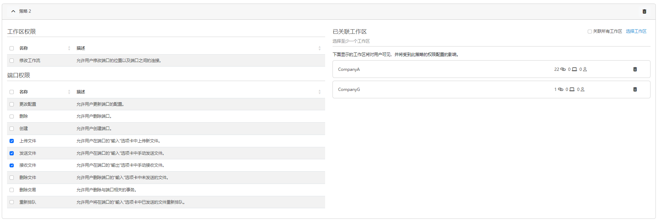Image resolution: width=659 pixels, height=222 pixels.
Task: Click the user icon in CompanyA row
Action: point(585,69)
